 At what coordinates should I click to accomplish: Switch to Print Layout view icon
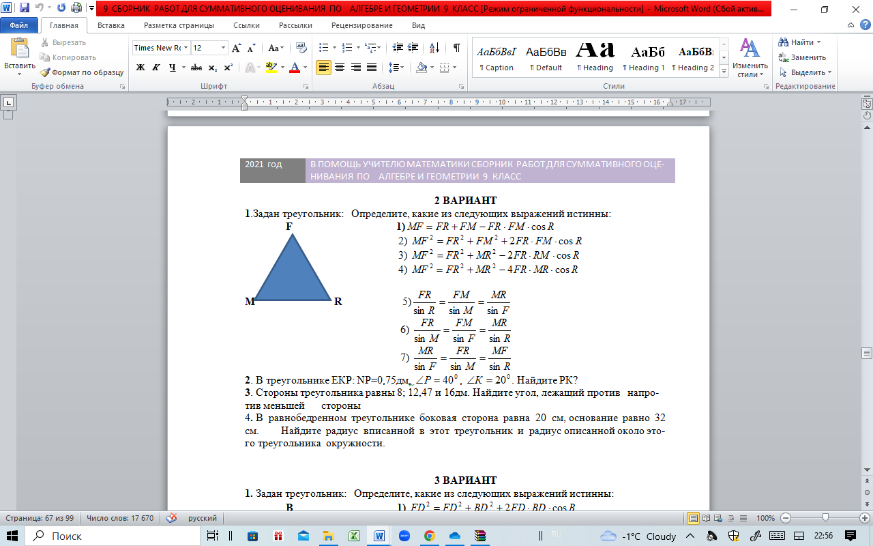tap(694, 518)
